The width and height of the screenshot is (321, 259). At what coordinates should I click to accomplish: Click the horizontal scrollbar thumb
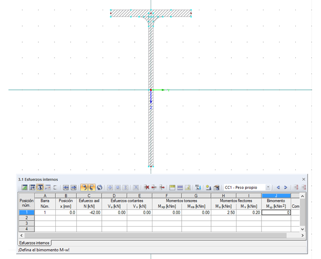[155, 235]
